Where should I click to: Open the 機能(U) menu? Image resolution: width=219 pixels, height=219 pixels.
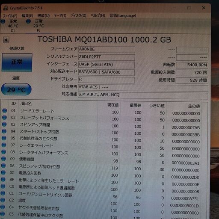click(x=44, y=15)
